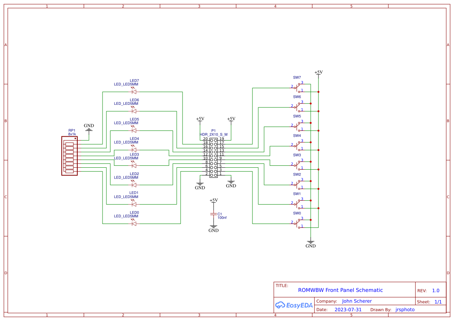The width and height of the screenshot is (454, 321).
Task: Click the GND symbol below C1
Action: (x=213, y=227)
